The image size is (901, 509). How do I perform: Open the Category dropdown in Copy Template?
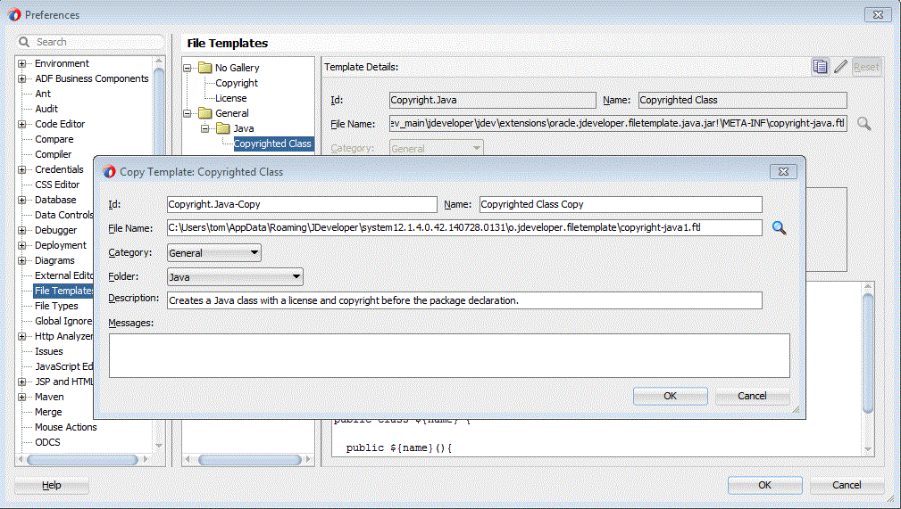pos(214,252)
